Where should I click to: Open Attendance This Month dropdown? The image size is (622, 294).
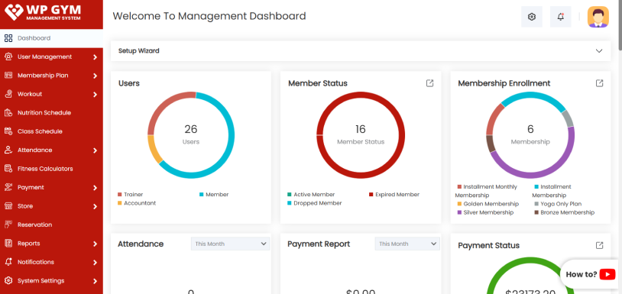click(x=231, y=244)
